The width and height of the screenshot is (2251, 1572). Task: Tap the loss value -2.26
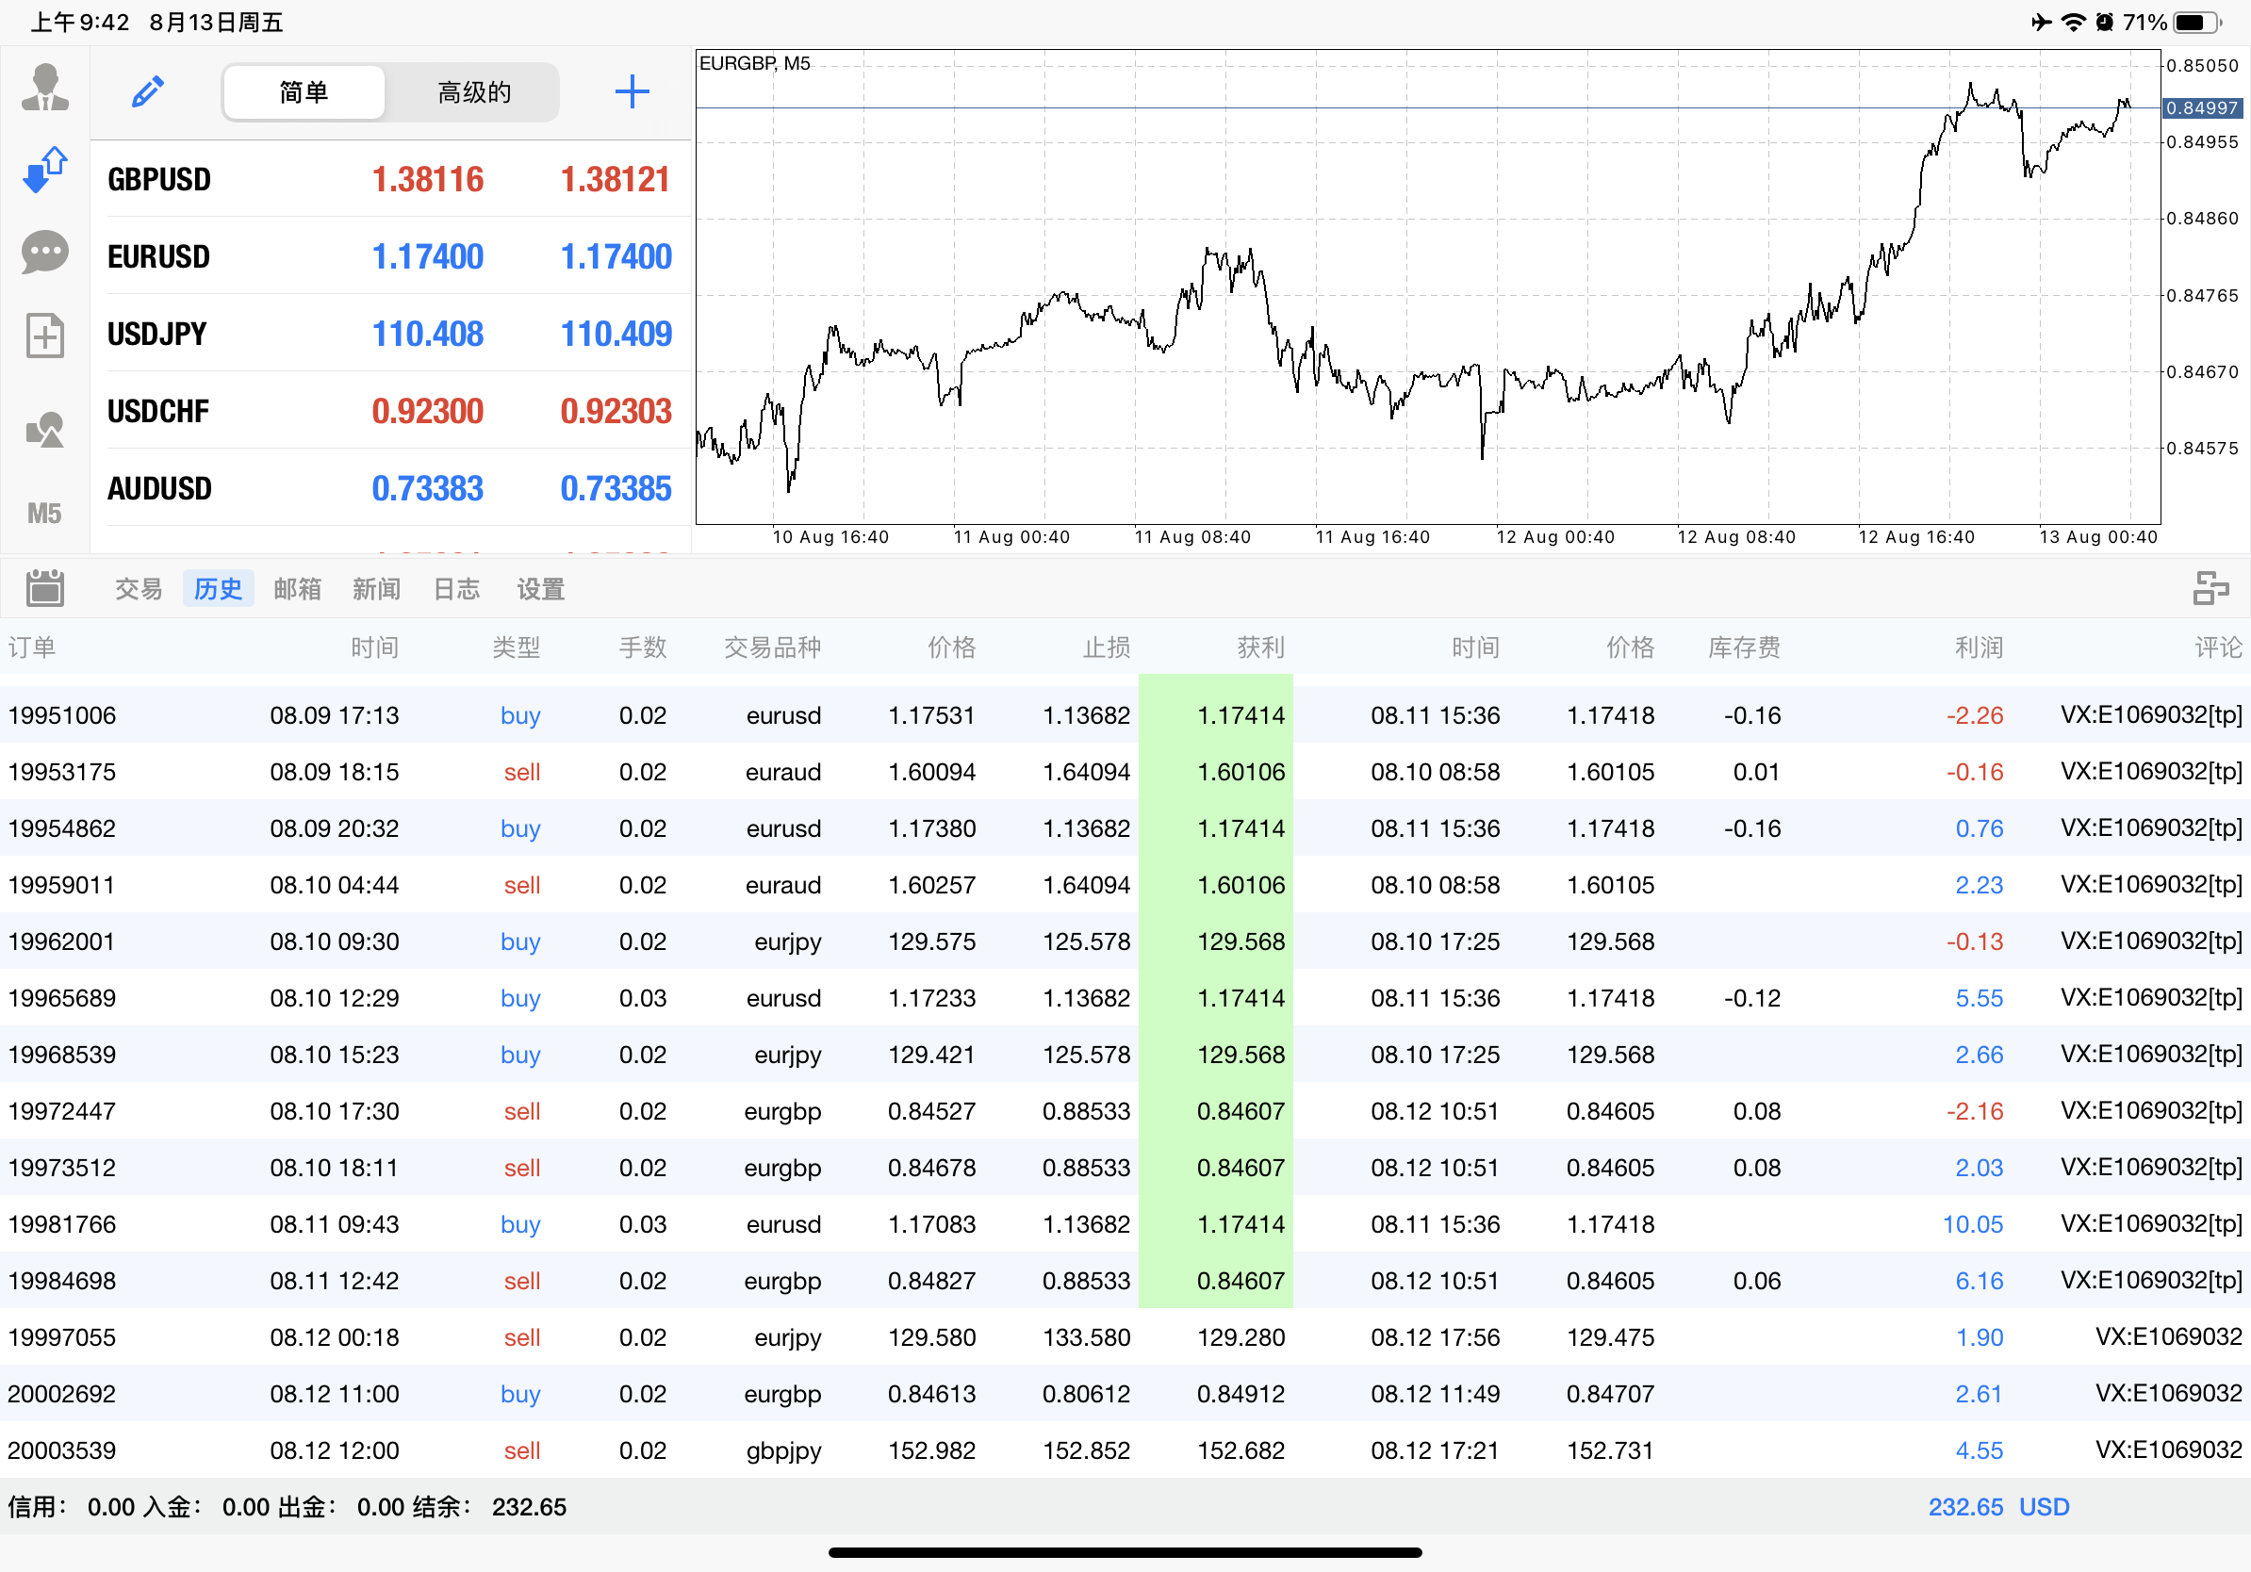(x=1975, y=715)
